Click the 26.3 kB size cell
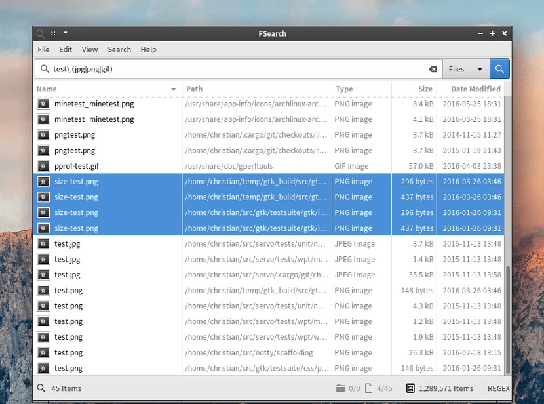 (x=421, y=352)
